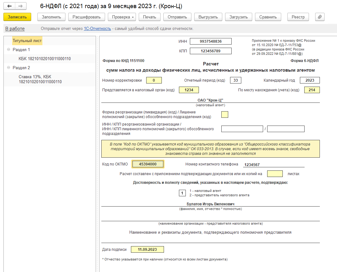Select Титульный лист in the section tree

pos(27,41)
